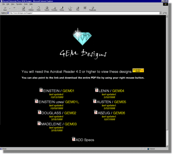Click the RealGuide toolbar button
173x155 pixels.
tap(93, 8)
